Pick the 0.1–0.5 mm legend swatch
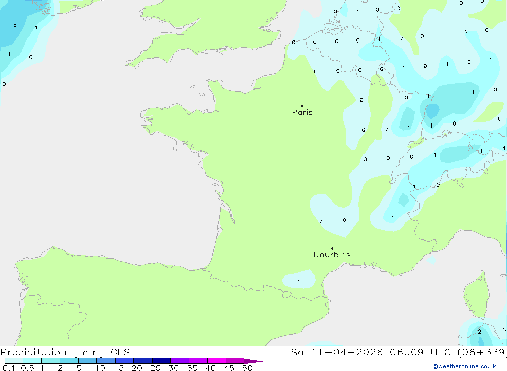This screenshot has height=371, width=507. [14, 361]
